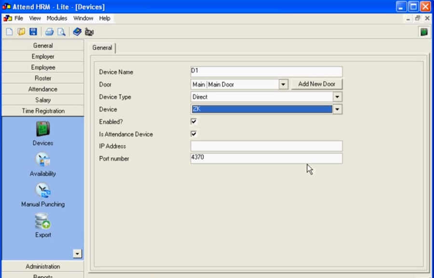Click the New document toolbar icon
Screen dimensions: 434x278
pyautogui.click(x=9, y=32)
